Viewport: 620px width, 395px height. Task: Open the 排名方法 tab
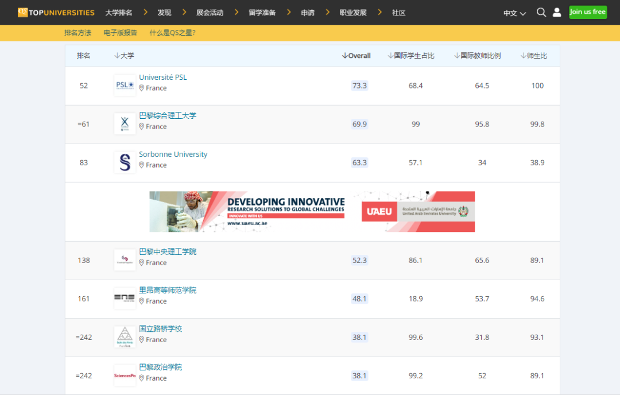click(x=77, y=33)
